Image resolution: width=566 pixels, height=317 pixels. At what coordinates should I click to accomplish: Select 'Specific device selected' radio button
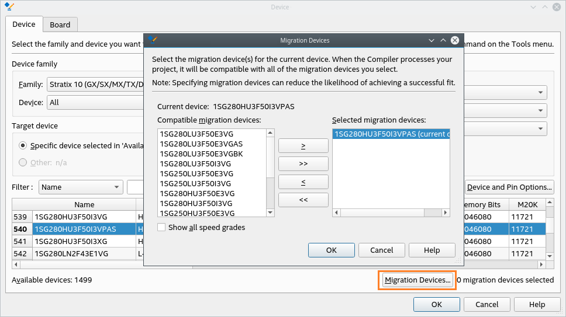tap(23, 145)
